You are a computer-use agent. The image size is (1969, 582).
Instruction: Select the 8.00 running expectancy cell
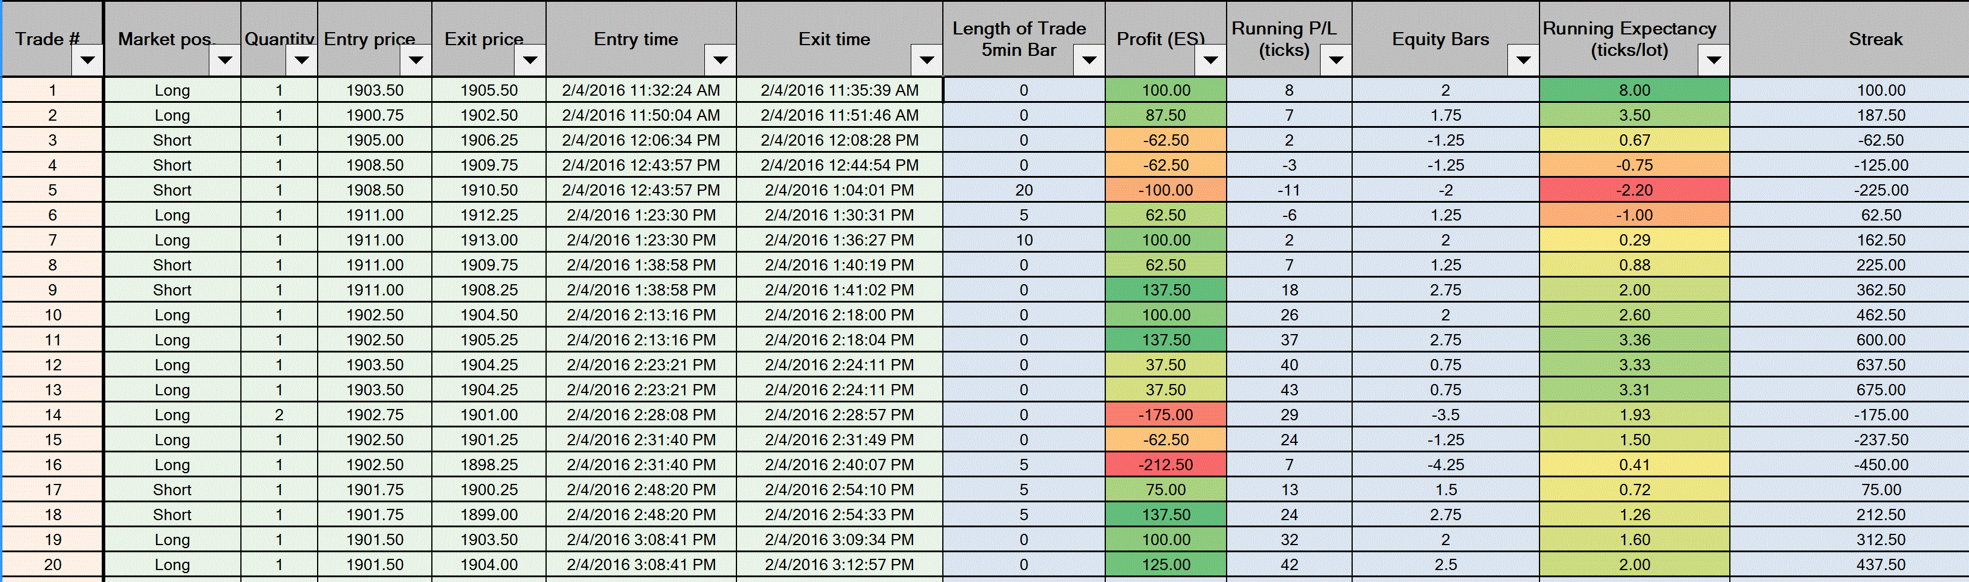pos(1634,90)
